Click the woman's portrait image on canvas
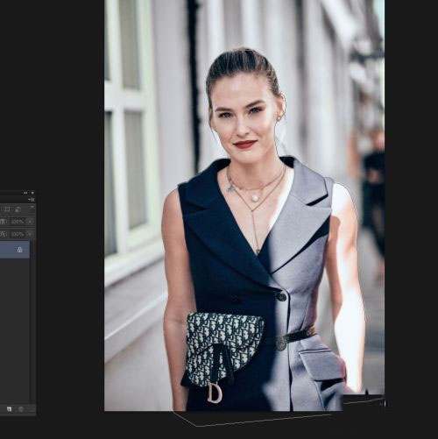Image resolution: width=438 pixels, height=439 pixels. click(244, 205)
